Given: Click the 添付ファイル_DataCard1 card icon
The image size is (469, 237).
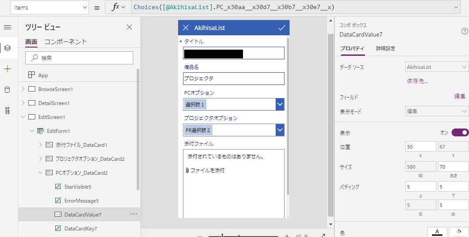Looking at the screenshot, I should point(49,145).
